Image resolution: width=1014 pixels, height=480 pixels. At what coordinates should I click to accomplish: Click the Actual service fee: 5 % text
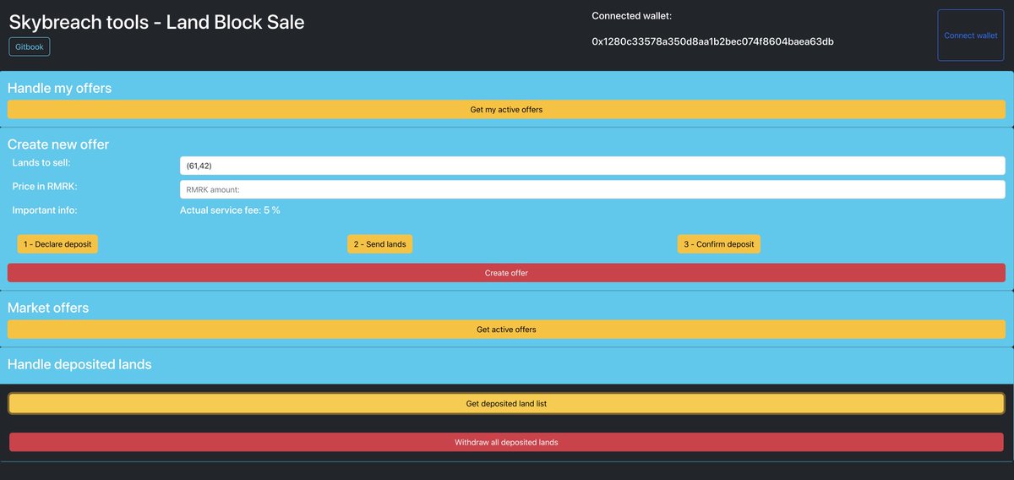tap(230, 210)
